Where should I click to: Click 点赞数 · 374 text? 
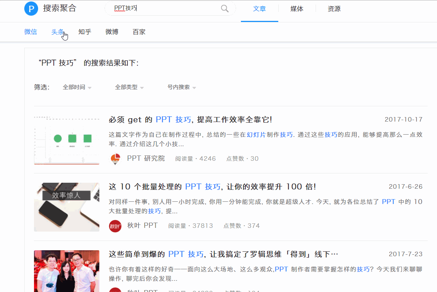(x=241, y=226)
